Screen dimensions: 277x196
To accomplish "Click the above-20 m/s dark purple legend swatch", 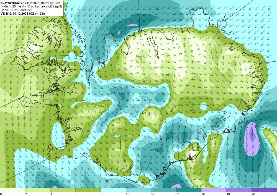I will click(264, 190).
